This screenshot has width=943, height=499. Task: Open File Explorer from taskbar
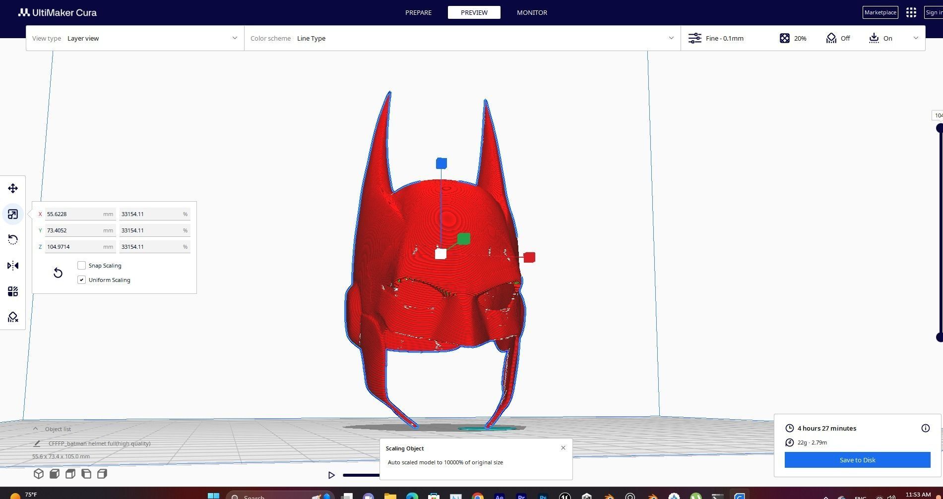(390, 496)
